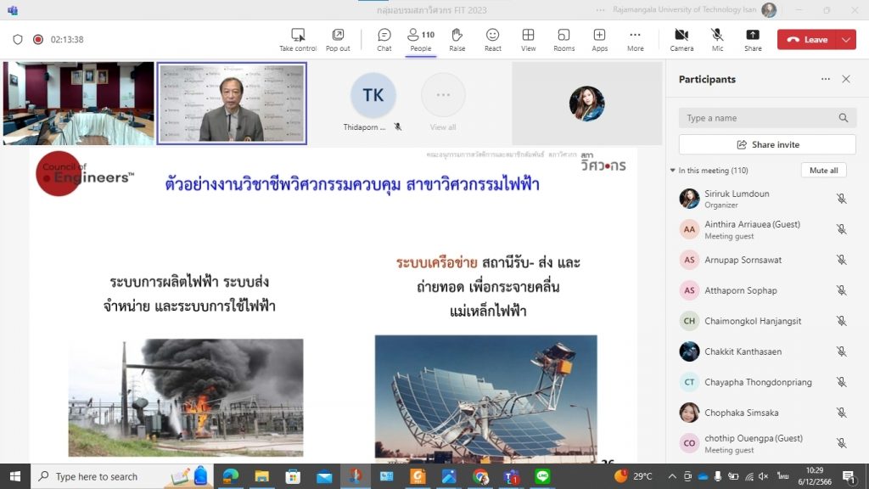Collapse the In this meeting list
The width and height of the screenshot is (869, 489).
(x=673, y=171)
